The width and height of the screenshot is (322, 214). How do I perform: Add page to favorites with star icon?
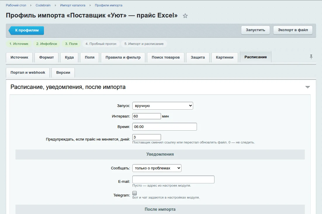pyautogui.click(x=185, y=16)
